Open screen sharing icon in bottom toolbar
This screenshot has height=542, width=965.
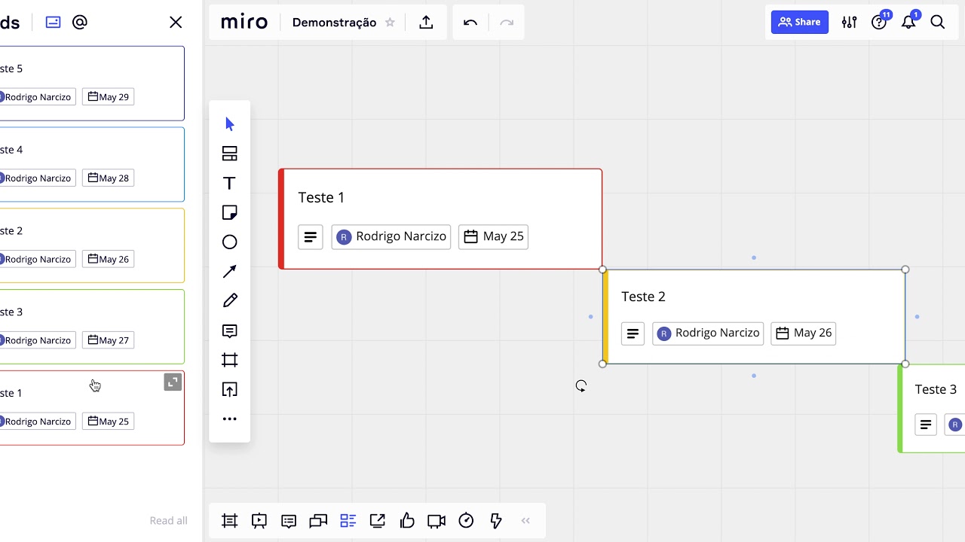tap(378, 520)
